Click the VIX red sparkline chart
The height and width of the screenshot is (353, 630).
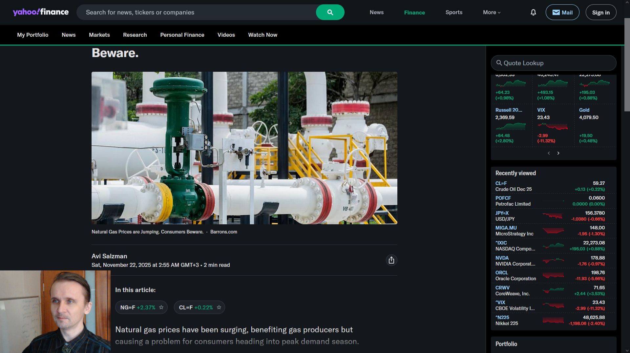(x=553, y=126)
